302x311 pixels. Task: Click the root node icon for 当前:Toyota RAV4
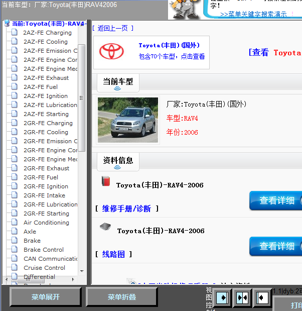[7, 23]
